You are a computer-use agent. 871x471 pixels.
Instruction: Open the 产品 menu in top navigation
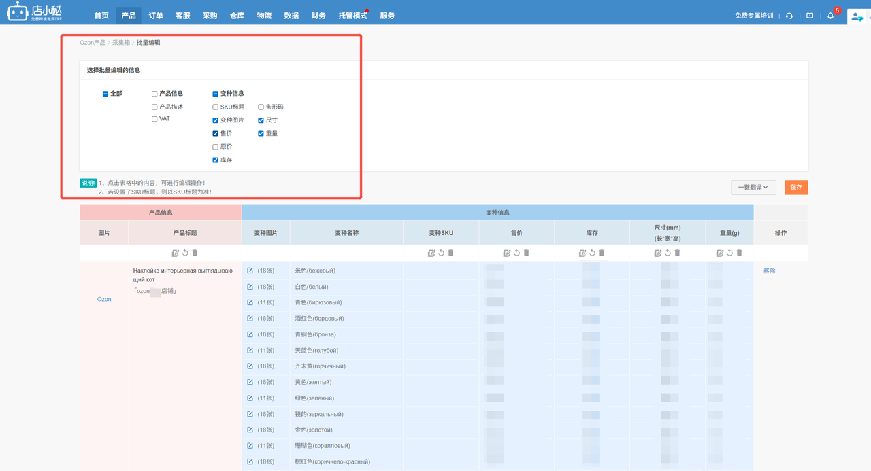[x=128, y=16]
